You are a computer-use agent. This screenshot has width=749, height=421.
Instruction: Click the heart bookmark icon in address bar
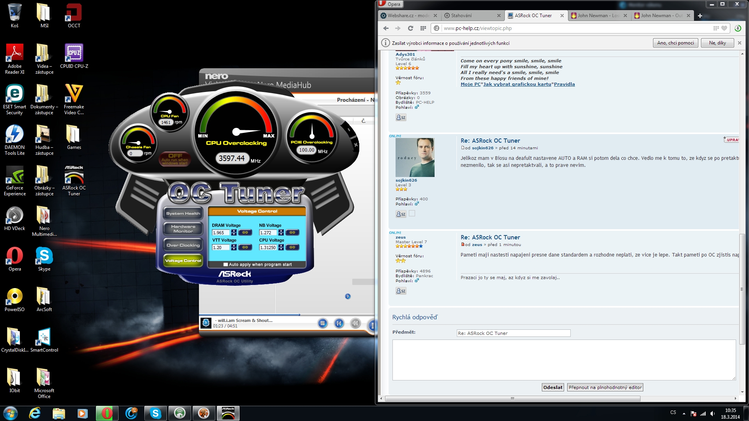(x=724, y=28)
